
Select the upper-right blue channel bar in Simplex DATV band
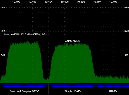[85, 85]
